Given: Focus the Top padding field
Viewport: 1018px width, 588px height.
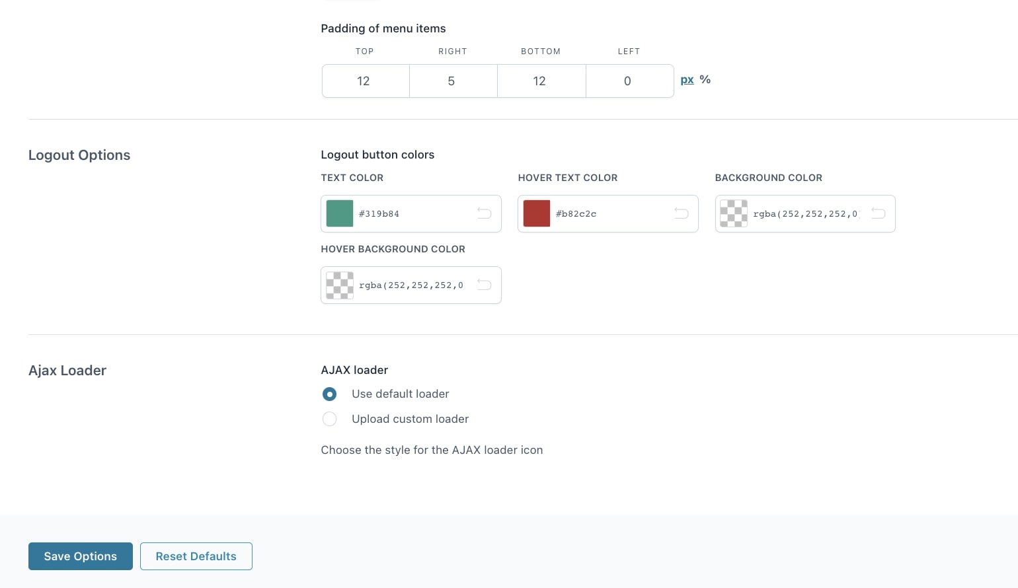Looking at the screenshot, I should pos(365,81).
